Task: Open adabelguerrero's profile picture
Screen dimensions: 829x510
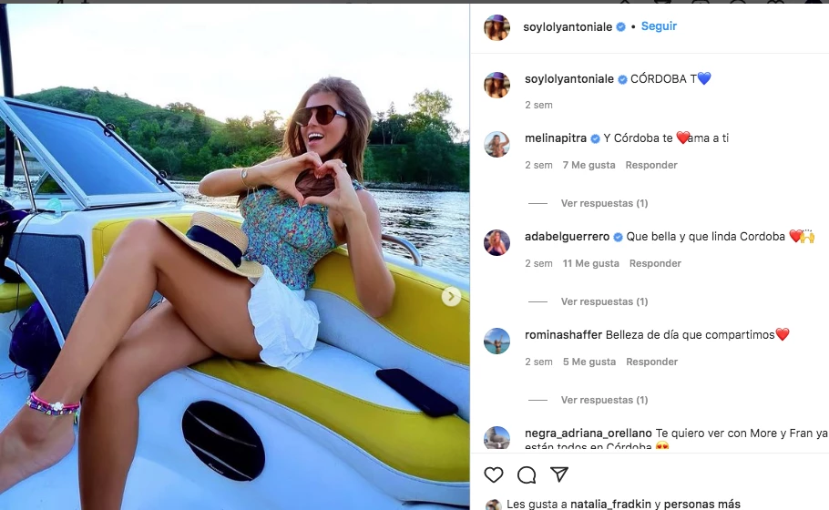Action: pyautogui.click(x=496, y=242)
